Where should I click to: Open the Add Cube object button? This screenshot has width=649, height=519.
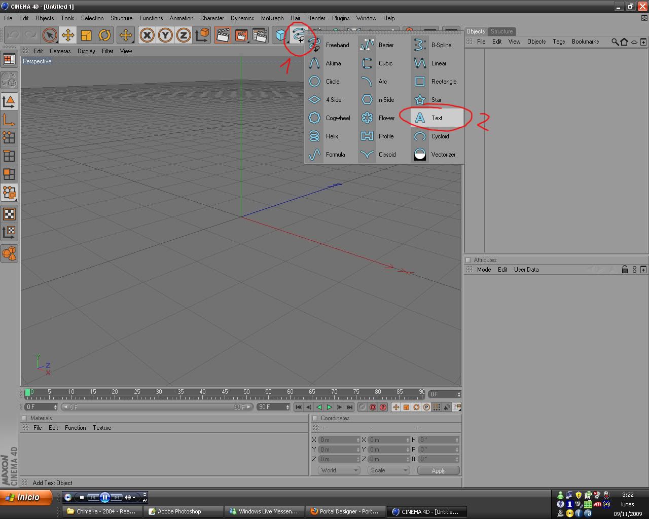[x=281, y=35]
